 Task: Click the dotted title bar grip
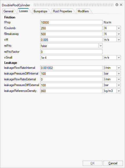pyautogui.click(x=74, y=5)
